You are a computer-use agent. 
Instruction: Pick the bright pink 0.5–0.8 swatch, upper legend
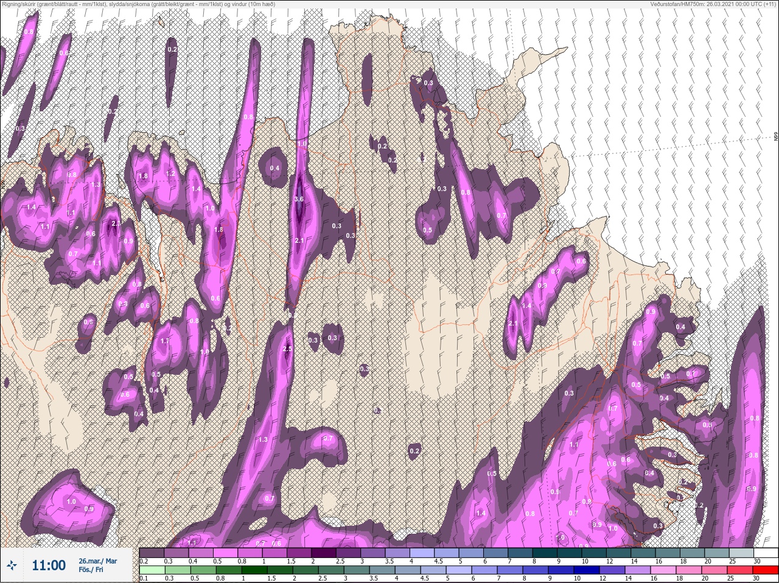coord(226,552)
